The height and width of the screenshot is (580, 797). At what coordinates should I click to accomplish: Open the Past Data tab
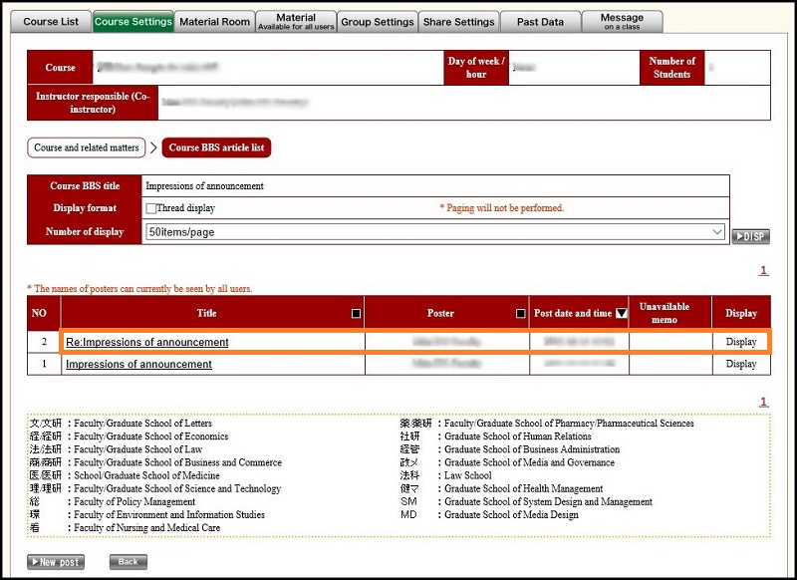[x=540, y=22]
